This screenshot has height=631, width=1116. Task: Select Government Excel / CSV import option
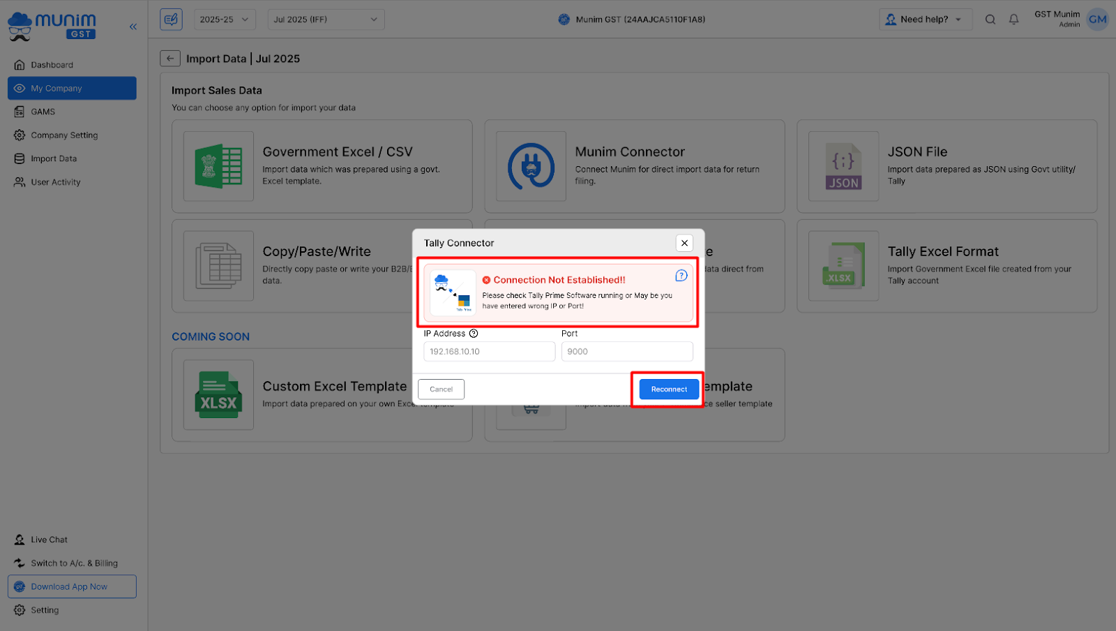pos(322,166)
